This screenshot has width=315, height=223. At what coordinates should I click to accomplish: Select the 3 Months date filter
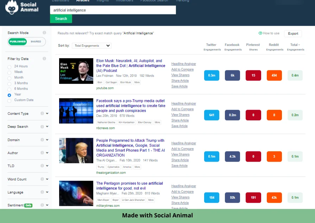coord(9,84)
